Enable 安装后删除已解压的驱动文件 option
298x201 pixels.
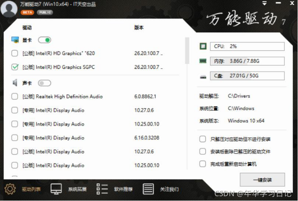point(203,151)
